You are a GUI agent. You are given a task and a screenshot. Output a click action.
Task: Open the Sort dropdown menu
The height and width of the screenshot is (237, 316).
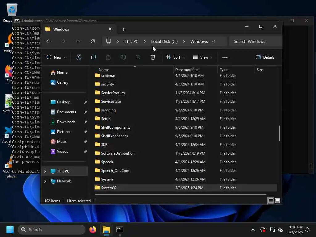click(175, 57)
